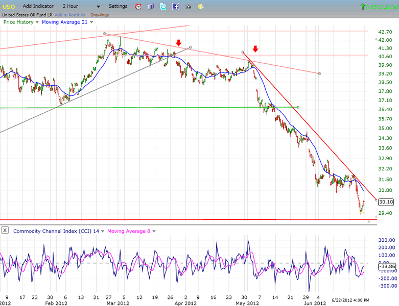Click the Drawings link

click(x=100, y=15)
